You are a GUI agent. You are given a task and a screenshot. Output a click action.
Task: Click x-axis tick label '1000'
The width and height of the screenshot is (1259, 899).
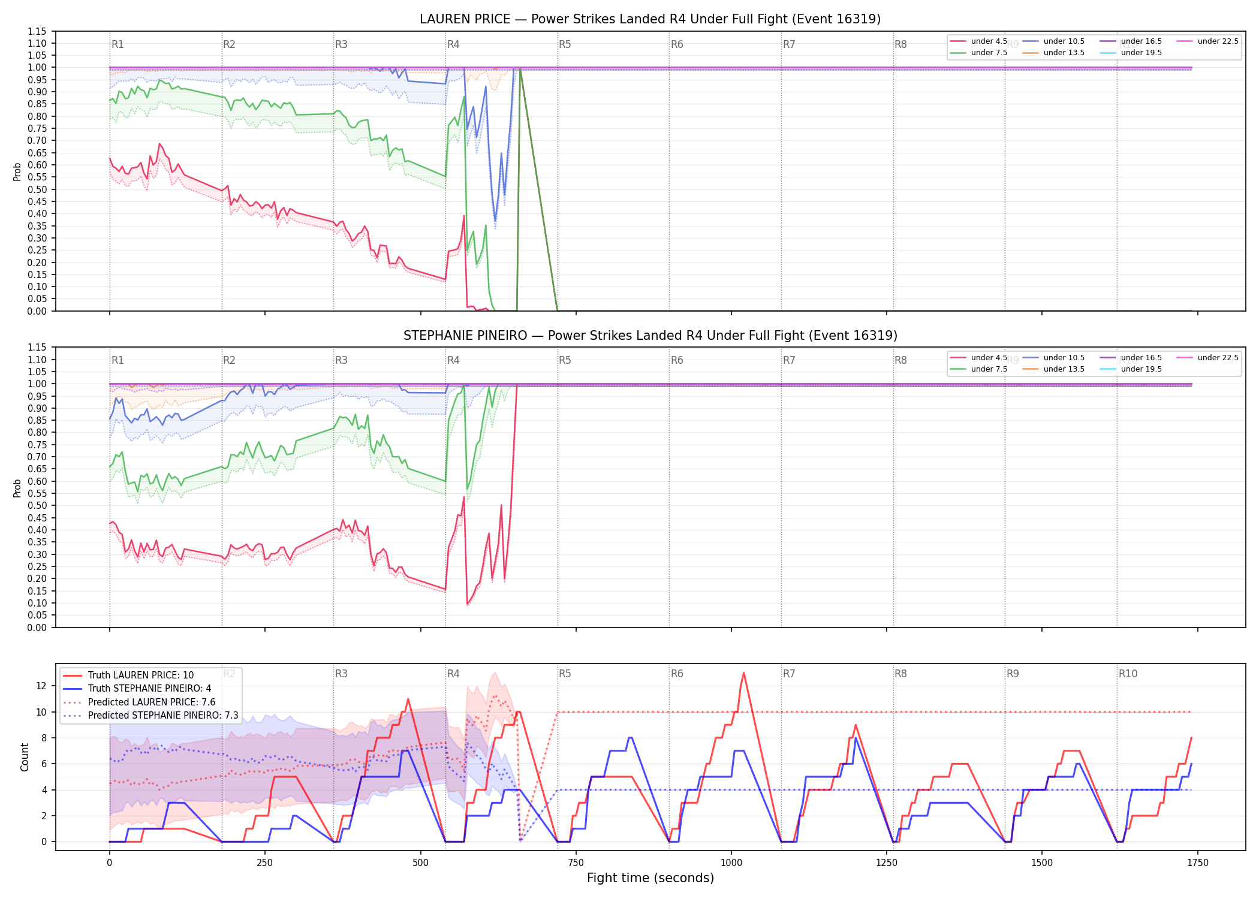pos(731,863)
